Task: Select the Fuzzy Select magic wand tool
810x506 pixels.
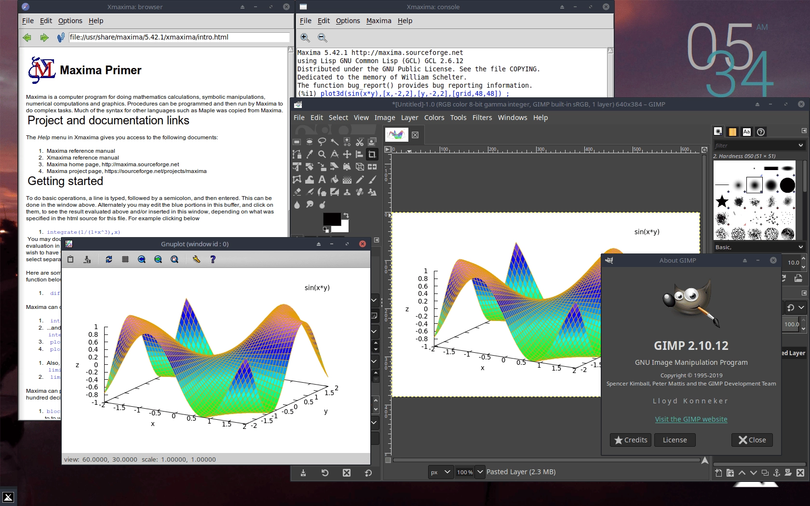Action: 335,142
